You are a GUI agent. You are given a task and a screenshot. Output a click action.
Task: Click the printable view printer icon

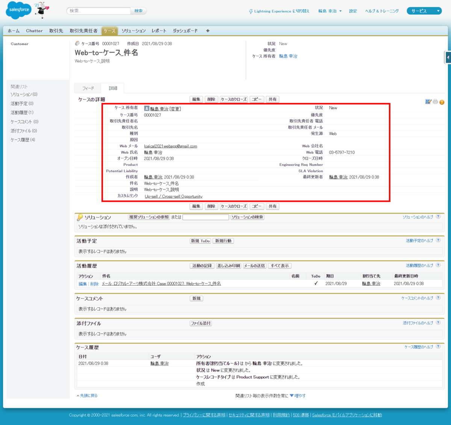tap(435, 102)
